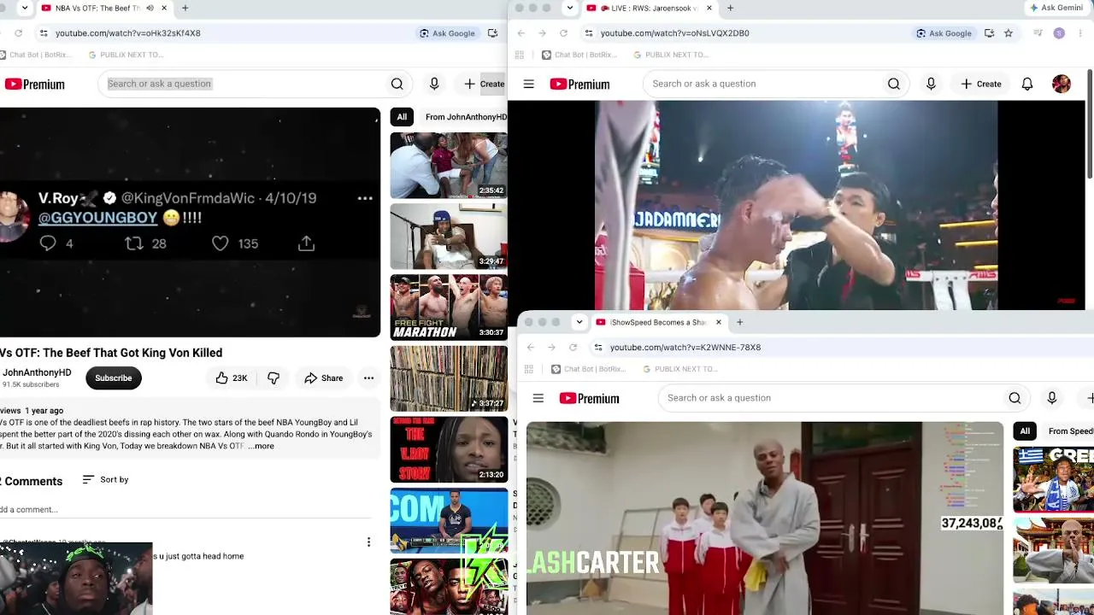Focus YouTube search box in NBA Vs OTF window

pyautogui.click(x=244, y=84)
